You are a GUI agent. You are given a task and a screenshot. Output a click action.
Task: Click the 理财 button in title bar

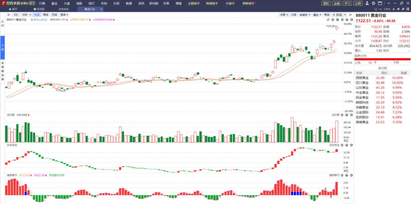click(326, 3)
